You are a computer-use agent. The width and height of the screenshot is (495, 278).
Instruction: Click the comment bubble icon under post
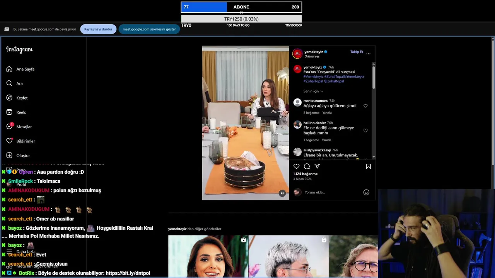click(307, 166)
